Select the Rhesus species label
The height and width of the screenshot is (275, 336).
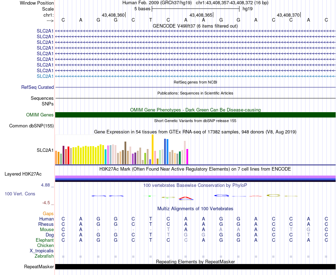[x=46, y=224]
